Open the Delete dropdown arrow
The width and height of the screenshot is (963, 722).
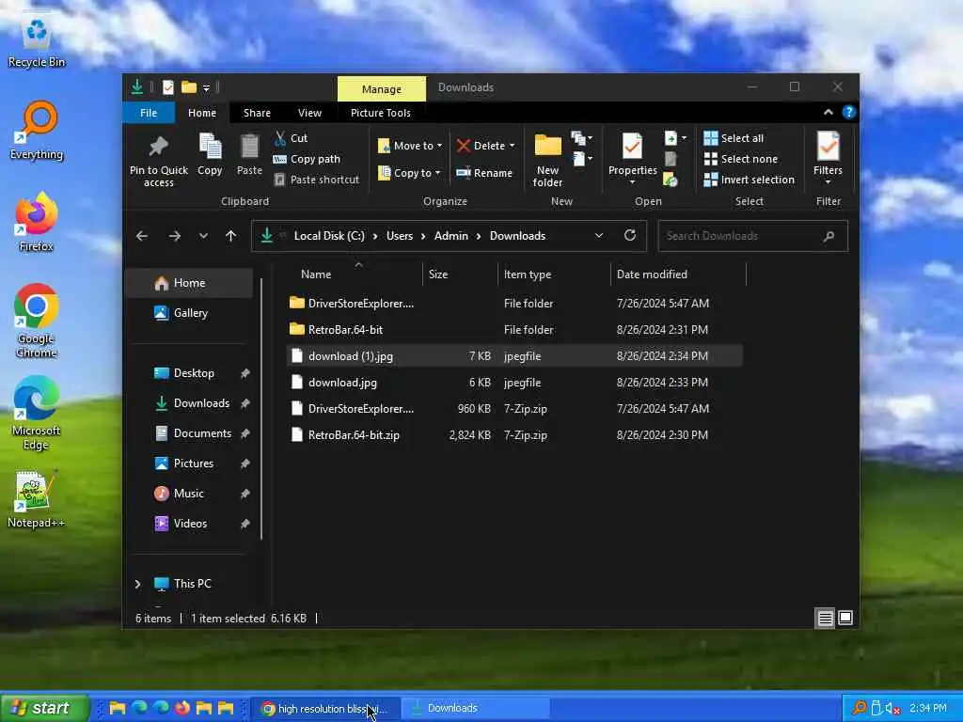click(x=513, y=146)
